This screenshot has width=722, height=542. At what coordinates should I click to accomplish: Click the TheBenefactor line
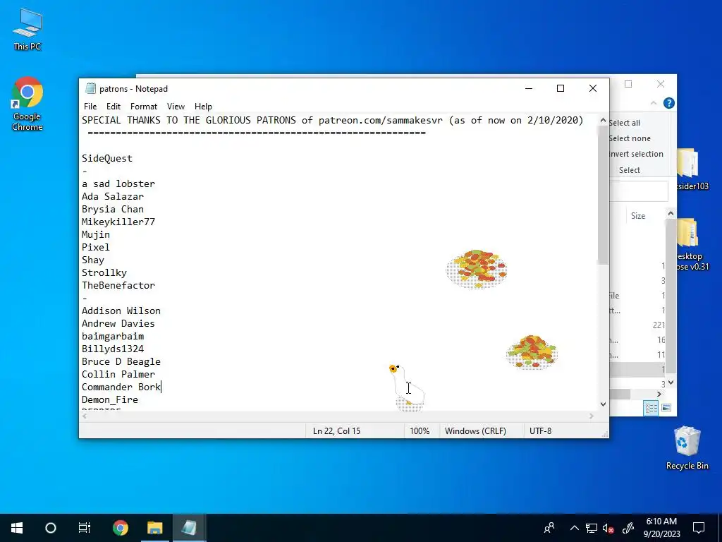point(118,286)
